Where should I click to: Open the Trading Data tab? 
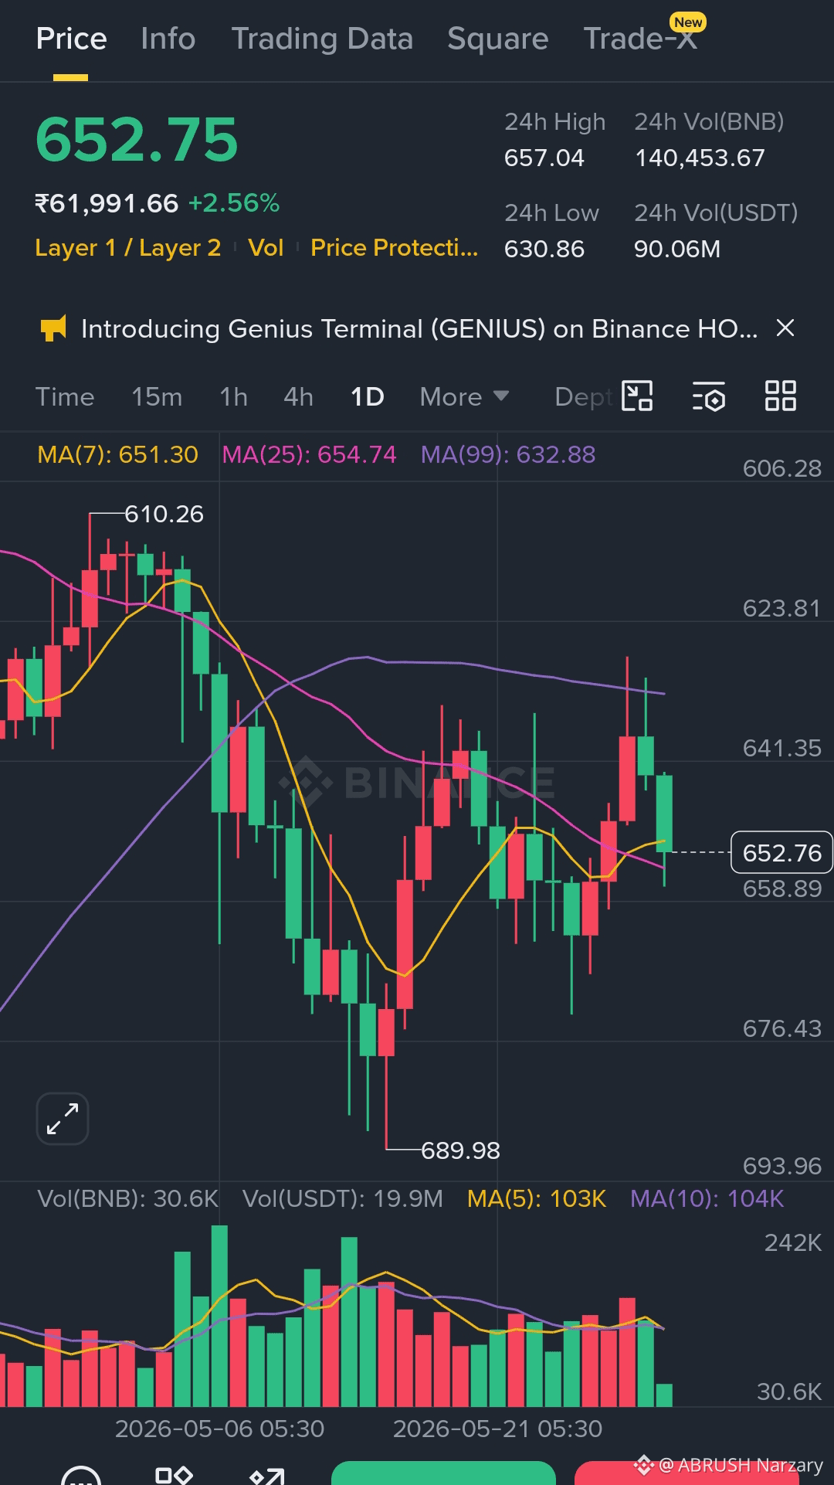[322, 39]
